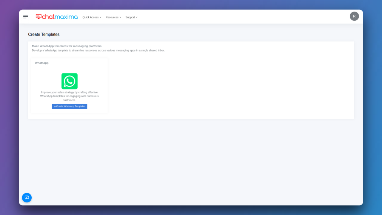Select the Create Templates page heading
The image size is (382, 215).
44,34
